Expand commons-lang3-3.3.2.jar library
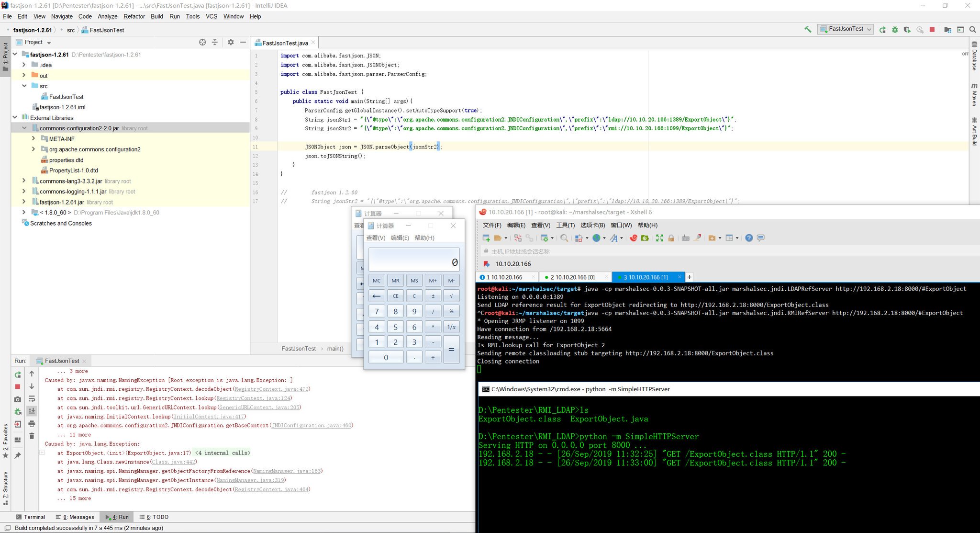This screenshot has height=533, width=980. (x=24, y=181)
